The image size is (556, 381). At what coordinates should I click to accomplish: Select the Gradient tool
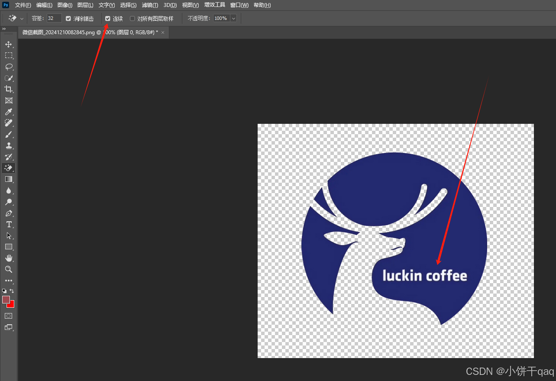pyautogui.click(x=9, y=179)
